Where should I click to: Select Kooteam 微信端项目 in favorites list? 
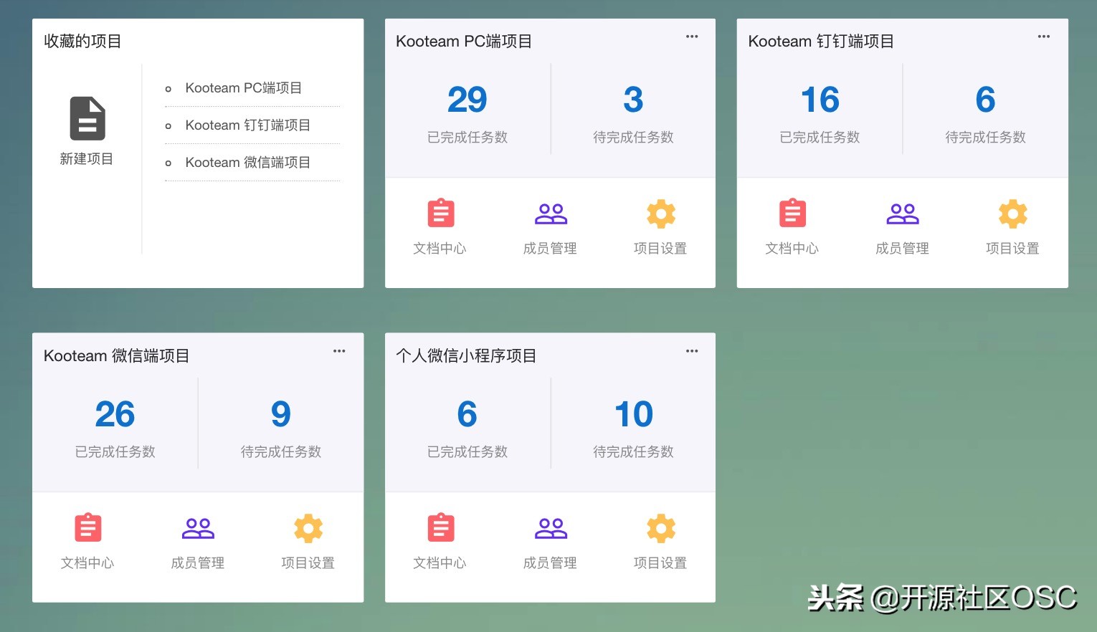[247, 163]
